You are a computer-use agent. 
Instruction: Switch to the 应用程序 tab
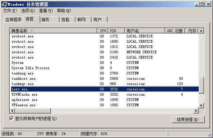tap(13, 20)
